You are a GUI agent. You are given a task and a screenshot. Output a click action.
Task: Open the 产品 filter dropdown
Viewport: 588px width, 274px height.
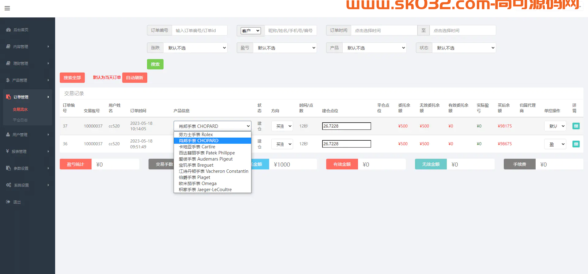coord(374,48)
